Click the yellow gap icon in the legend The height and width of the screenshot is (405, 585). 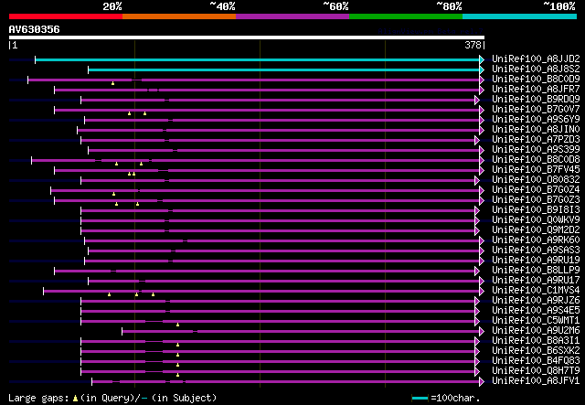[75, 399]
